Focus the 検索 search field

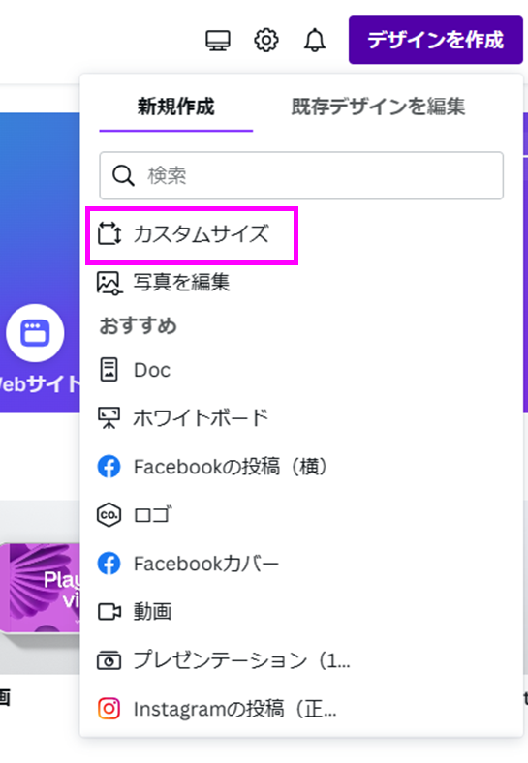click(x=301, y=175)
